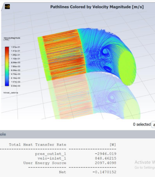The image size is (155, 177).
Task: Click the green outlet face of the pathlines
Action: [x=127, y=68]
